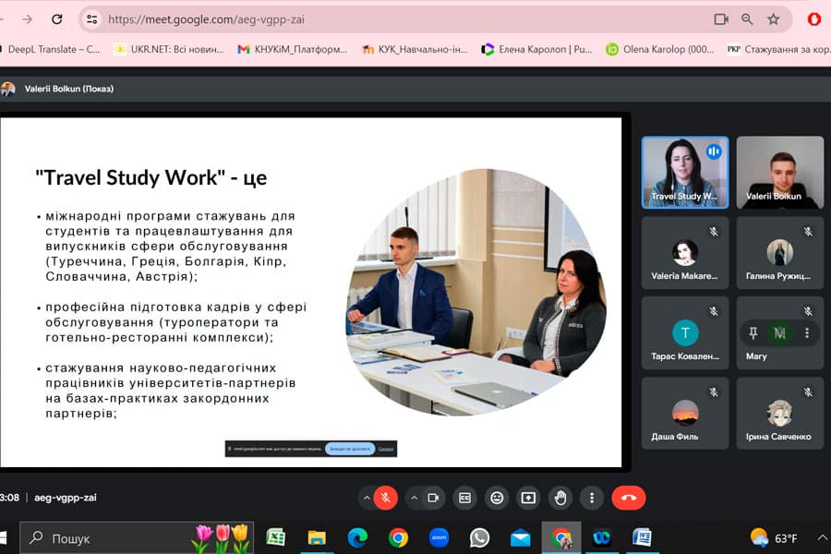Bookmark this page with the star icon

(x=773, y=18)
